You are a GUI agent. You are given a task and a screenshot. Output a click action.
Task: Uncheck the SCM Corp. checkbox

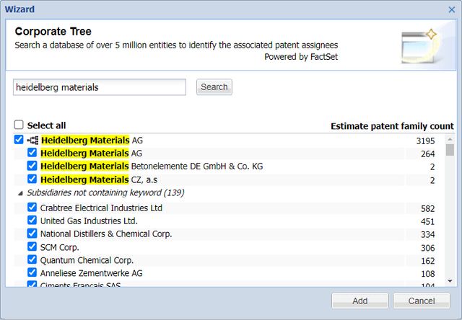pyautogui.click(x=32, y=246)
